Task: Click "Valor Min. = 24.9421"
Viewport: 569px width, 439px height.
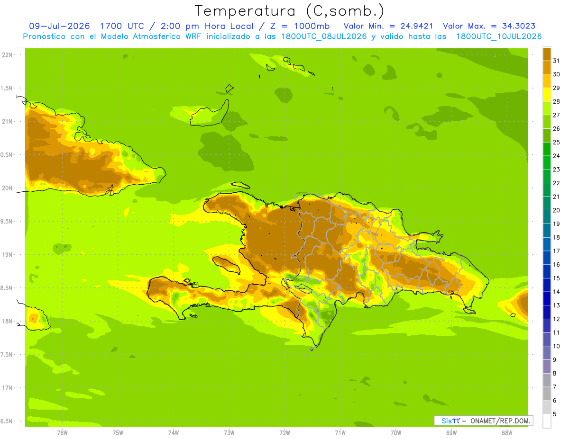Action: coord(388,26)
